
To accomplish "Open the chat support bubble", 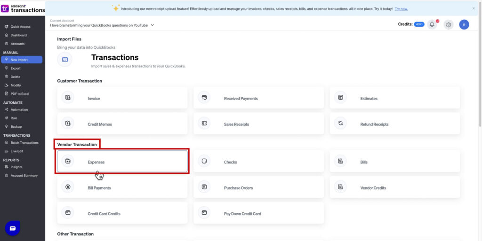I will (13, 228).
